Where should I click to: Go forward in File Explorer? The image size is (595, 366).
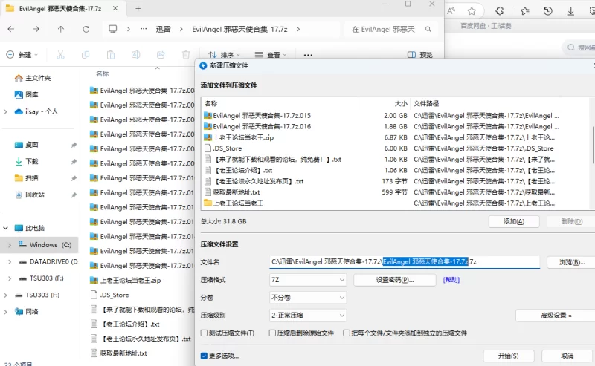pos(36,29)
